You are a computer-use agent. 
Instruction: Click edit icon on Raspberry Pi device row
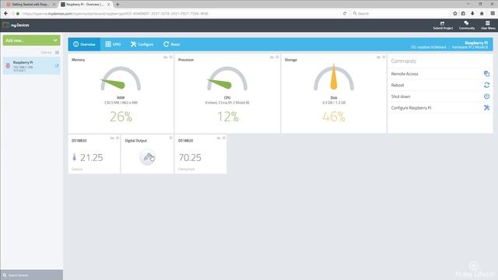tap(57, 65)
